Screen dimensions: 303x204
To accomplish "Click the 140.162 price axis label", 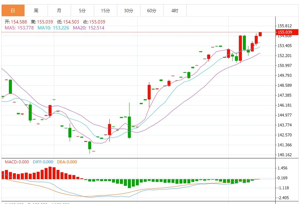I will [284, 155].
